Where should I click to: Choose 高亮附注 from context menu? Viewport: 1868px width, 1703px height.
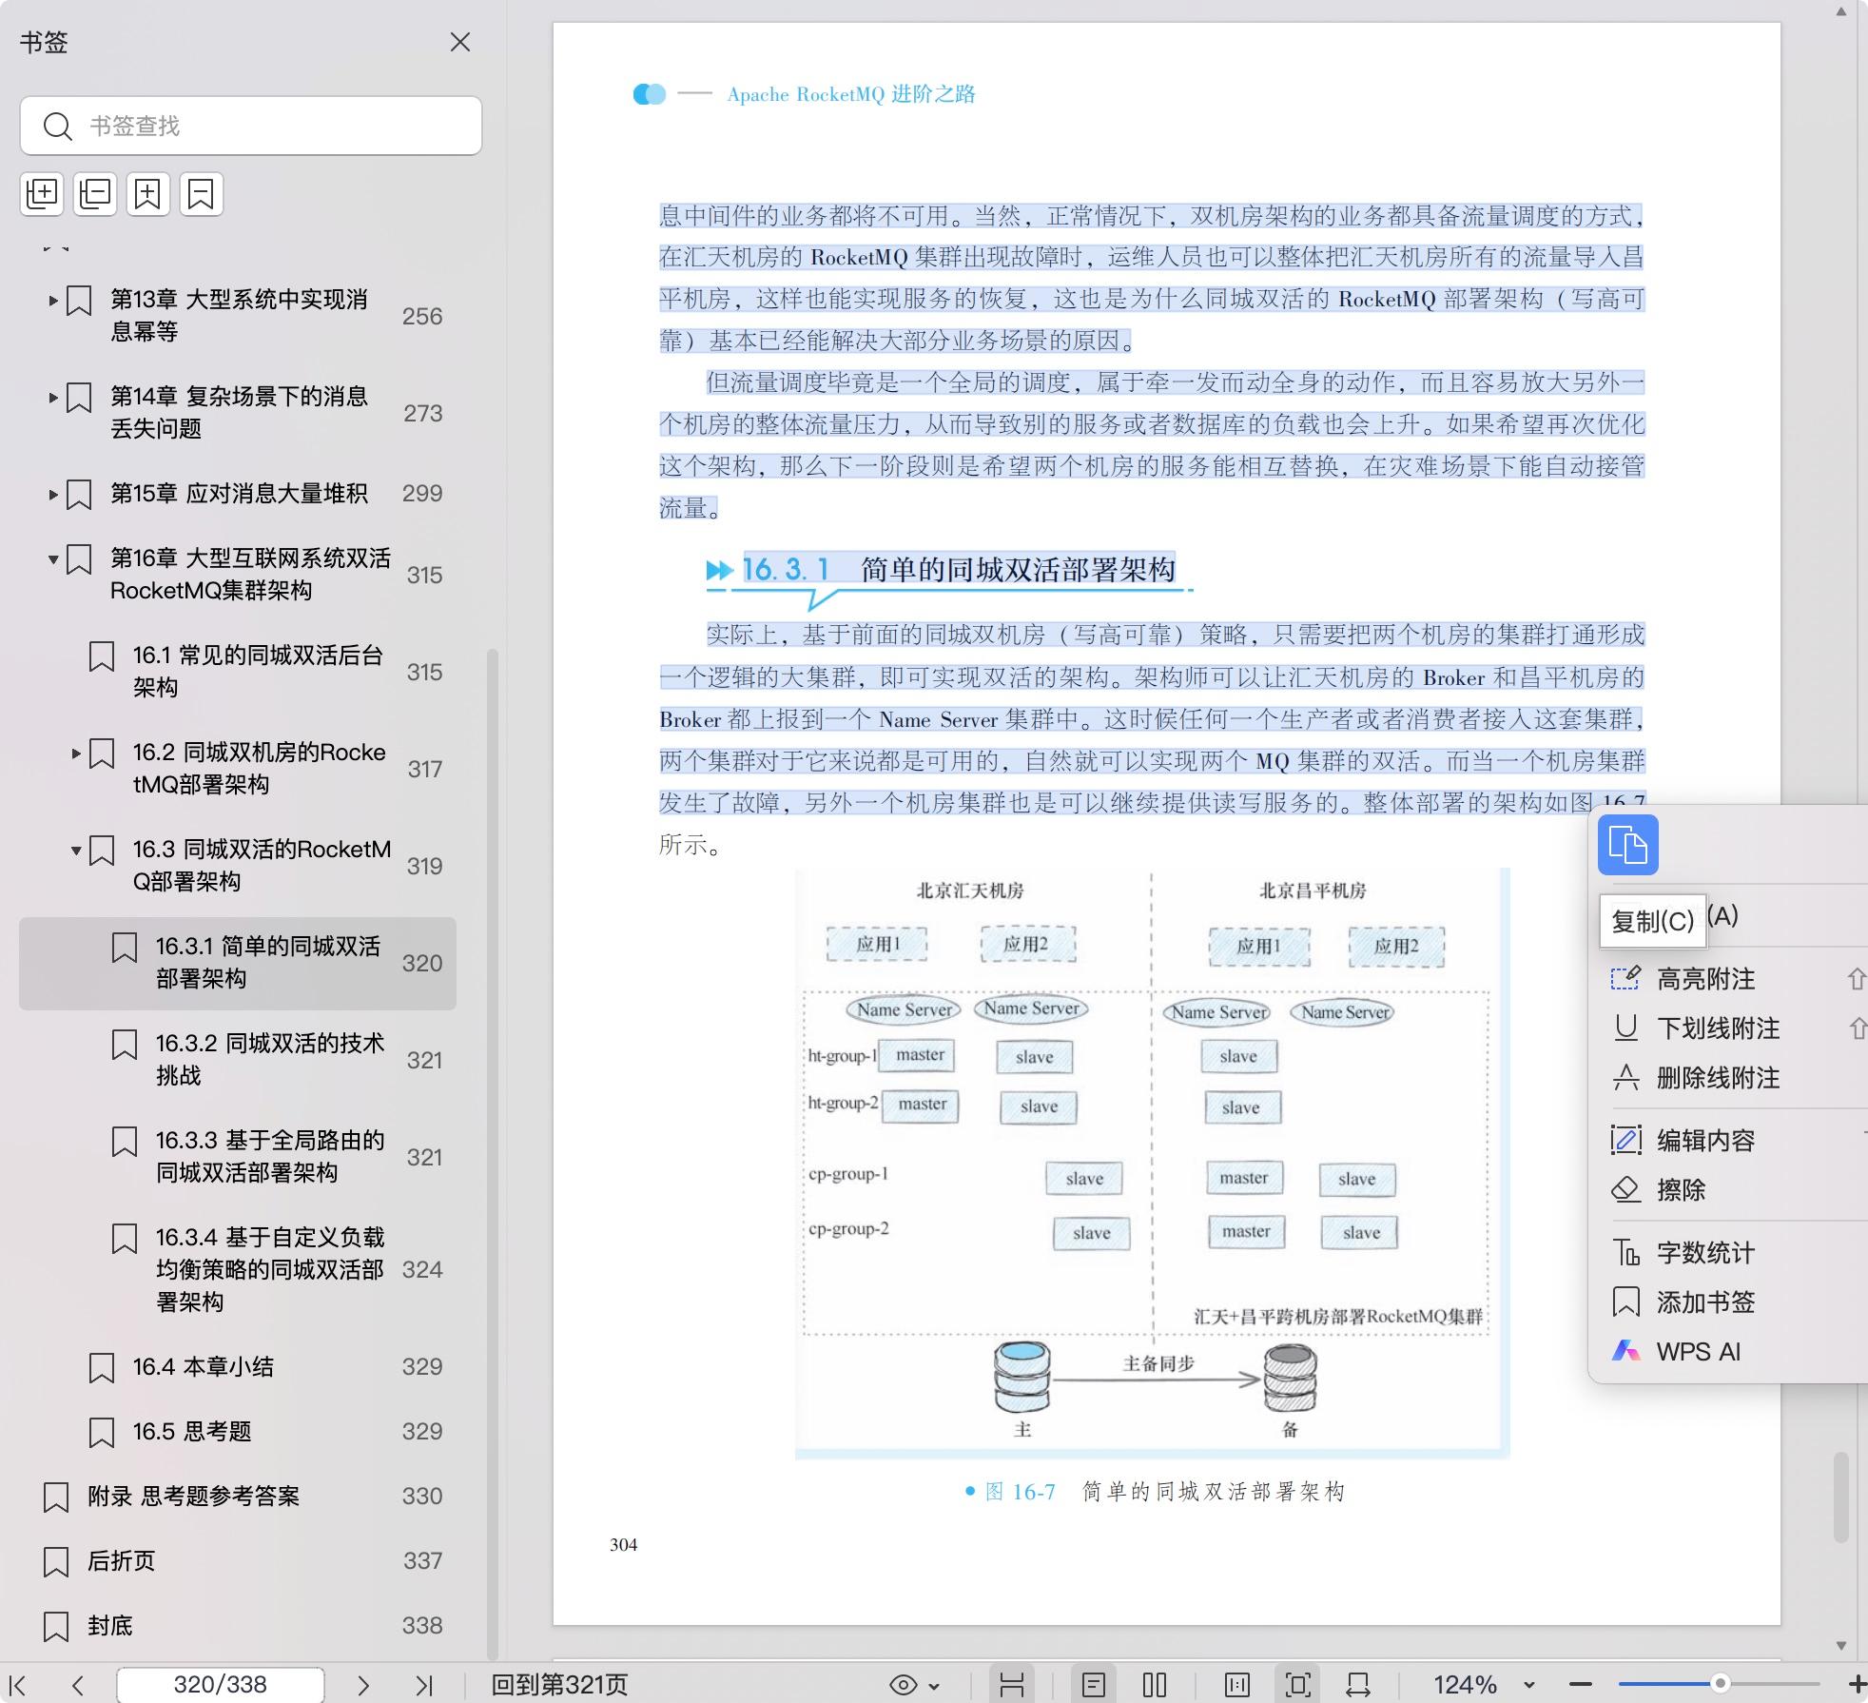(1705, 979)
